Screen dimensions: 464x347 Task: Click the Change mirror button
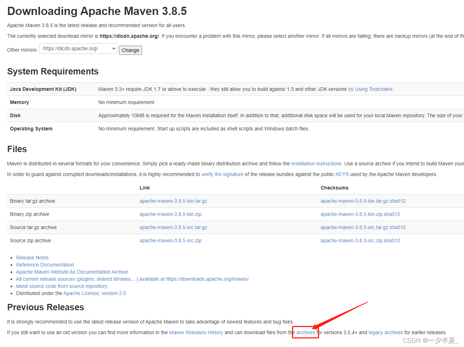pyautogui.click(x=130, y=50)
